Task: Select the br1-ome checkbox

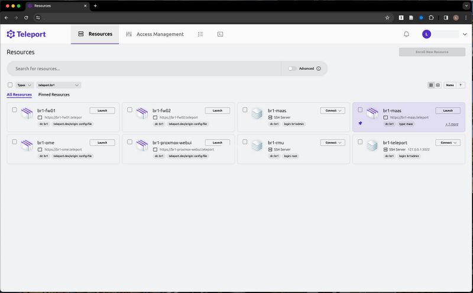Action: (14, 142)
